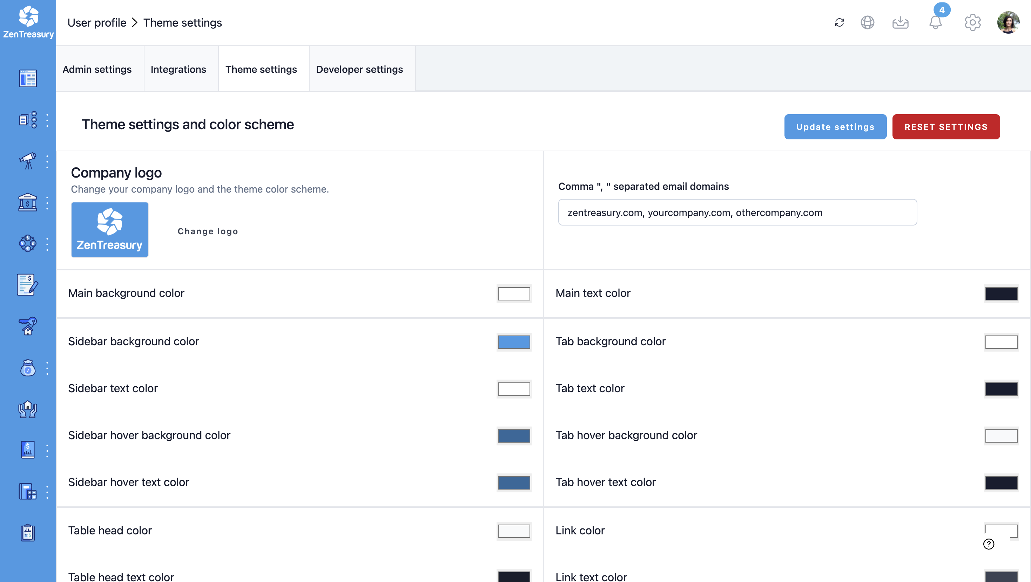Open the globe language icon
This screenshot has width=1031, height=582.
click(x=867, y=23)
